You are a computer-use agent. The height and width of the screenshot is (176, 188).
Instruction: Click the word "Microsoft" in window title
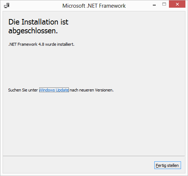point(74,6)
